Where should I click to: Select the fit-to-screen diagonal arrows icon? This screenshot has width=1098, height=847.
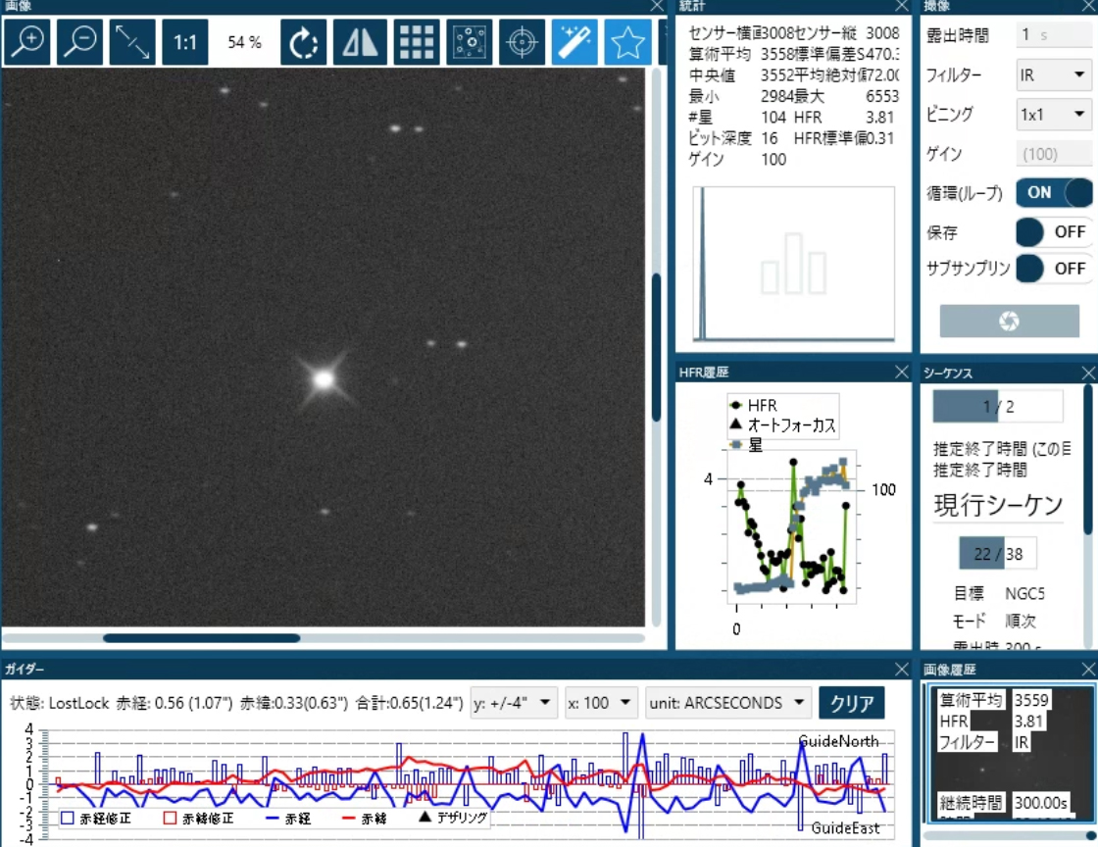pos(132,42)
